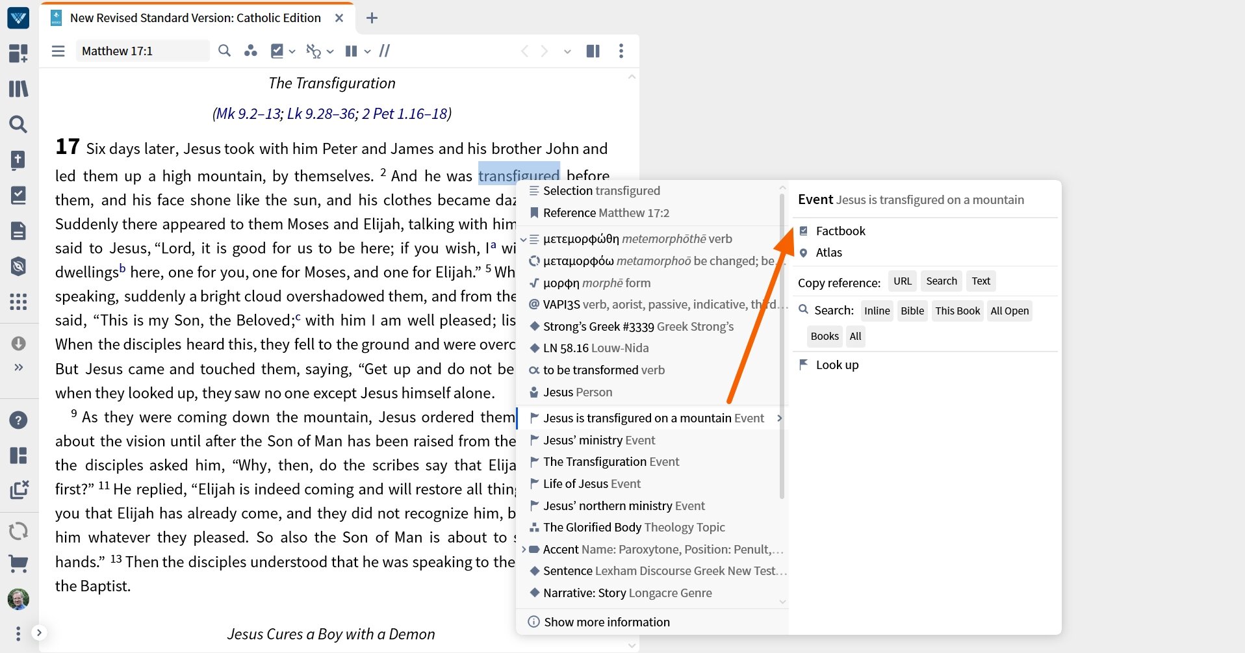Search This Book for the event

(x=957, y=311)
